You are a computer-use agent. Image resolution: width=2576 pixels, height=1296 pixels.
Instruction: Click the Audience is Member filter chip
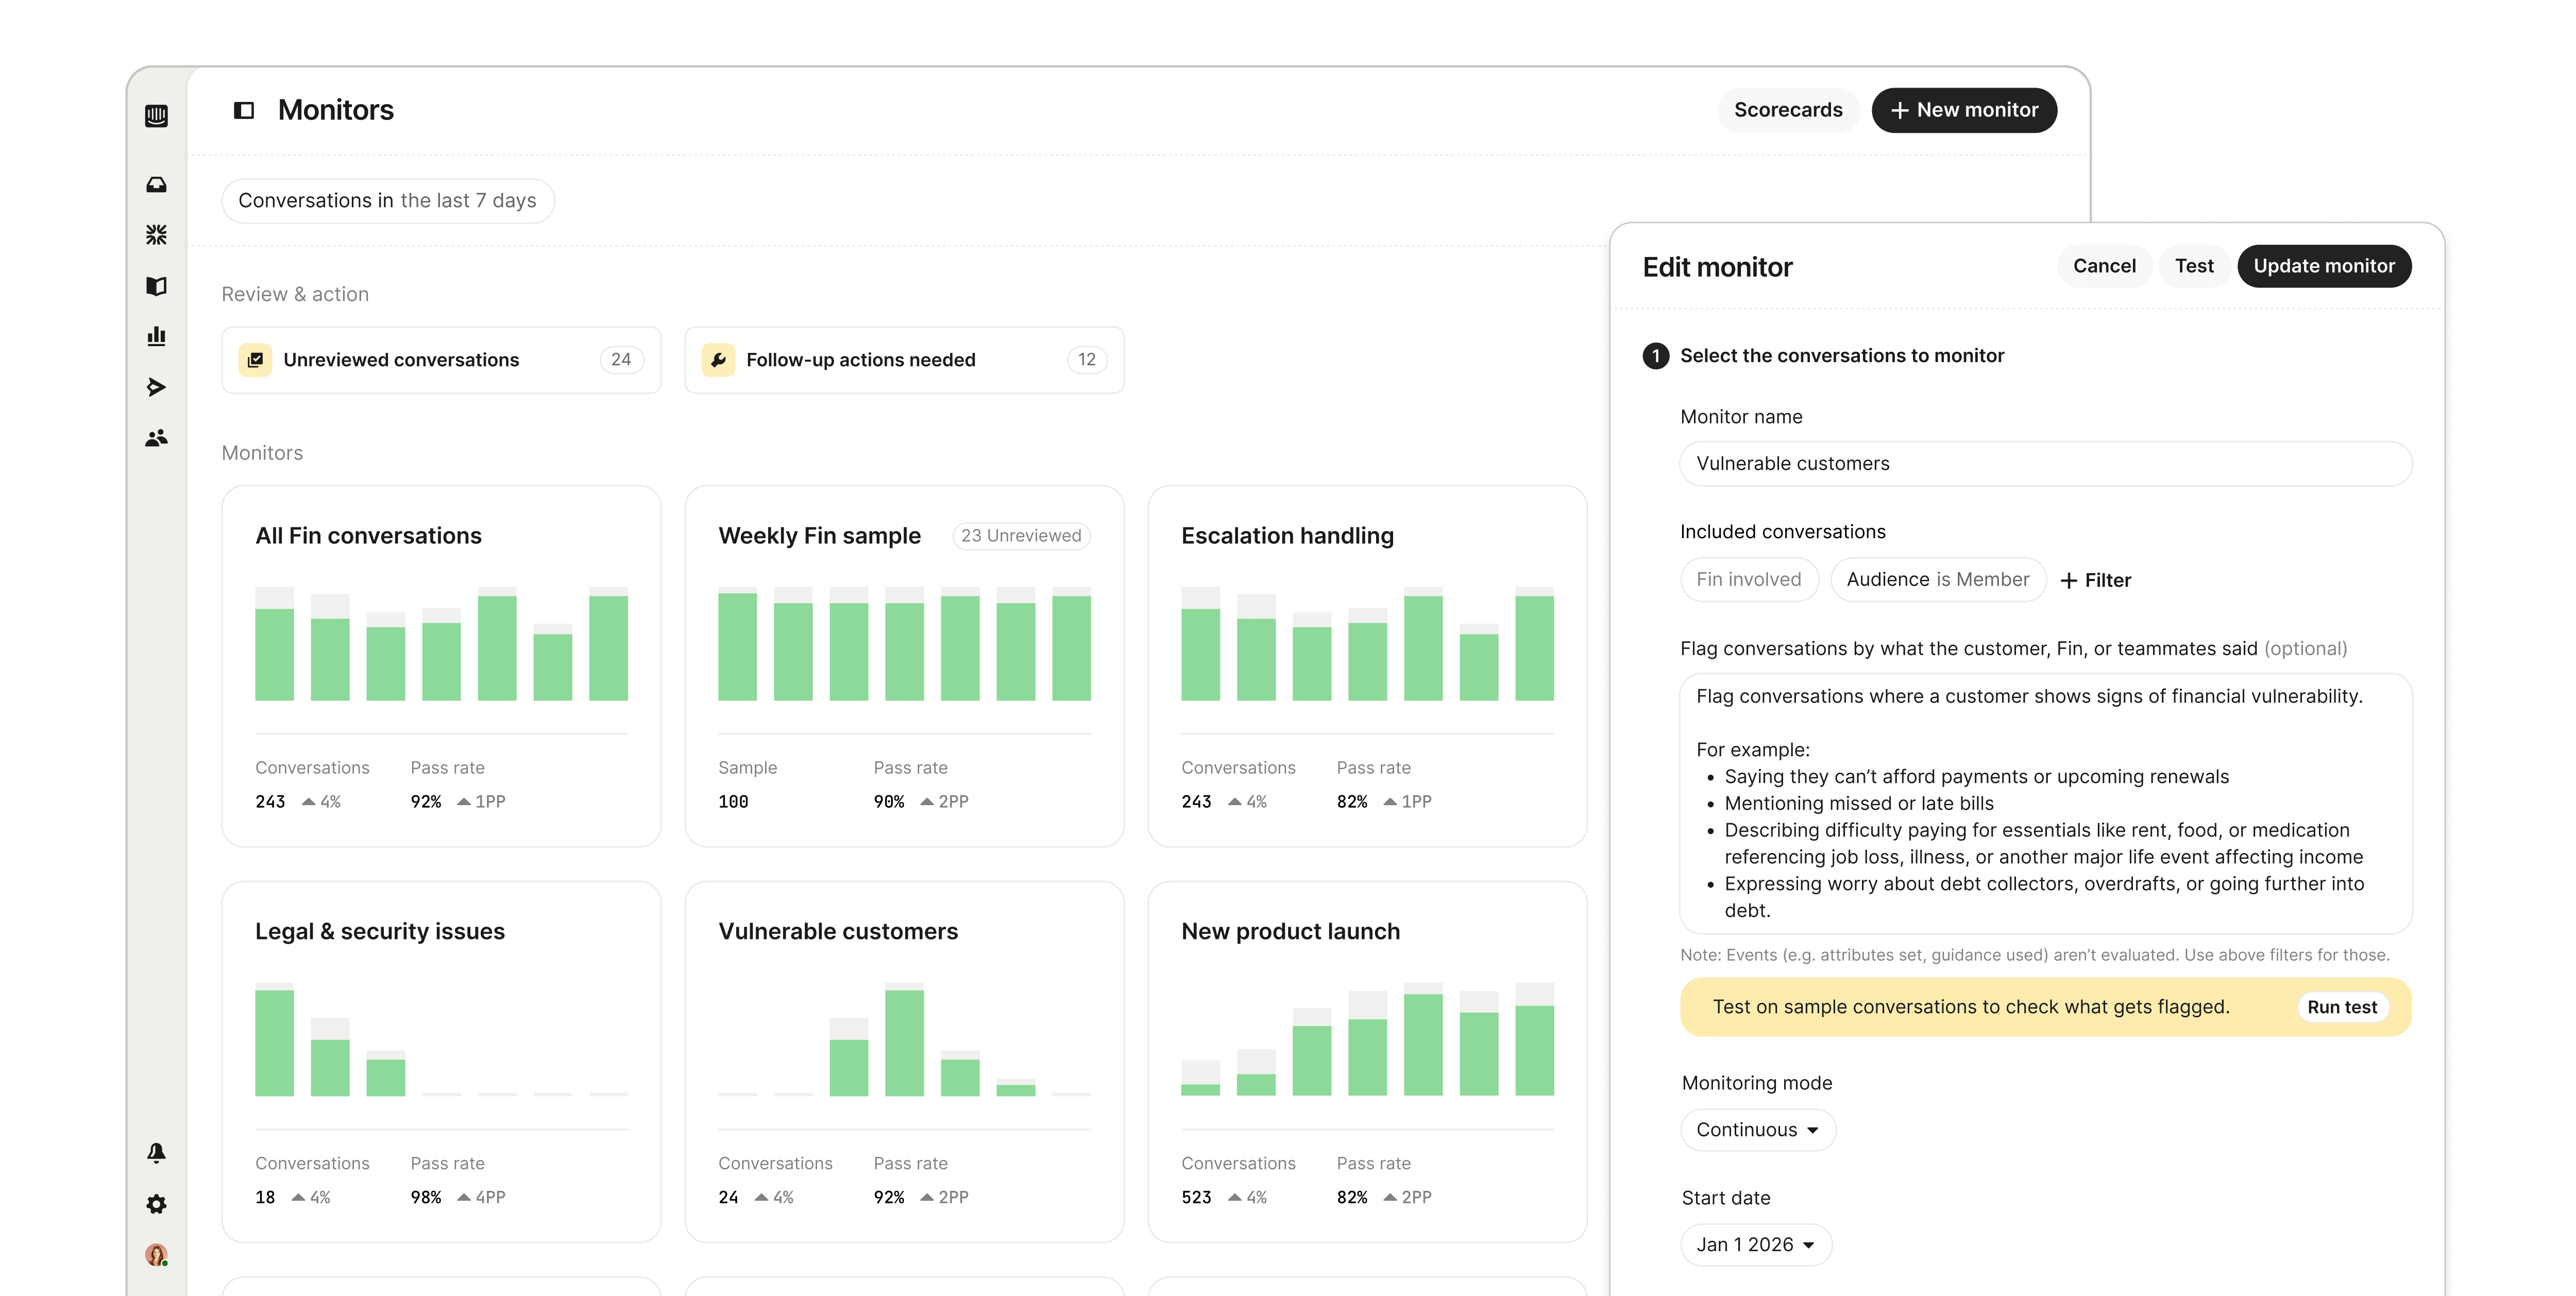click(1937, 579)
